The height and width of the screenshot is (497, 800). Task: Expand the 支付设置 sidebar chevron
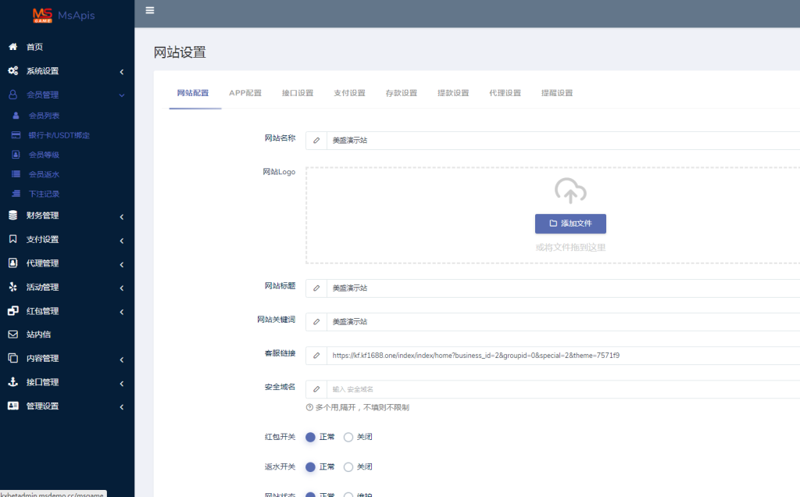pyautogui.click(x=121, y=241)
